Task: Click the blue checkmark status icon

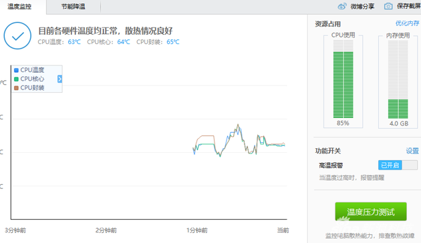Action: [x=17, y=35]
